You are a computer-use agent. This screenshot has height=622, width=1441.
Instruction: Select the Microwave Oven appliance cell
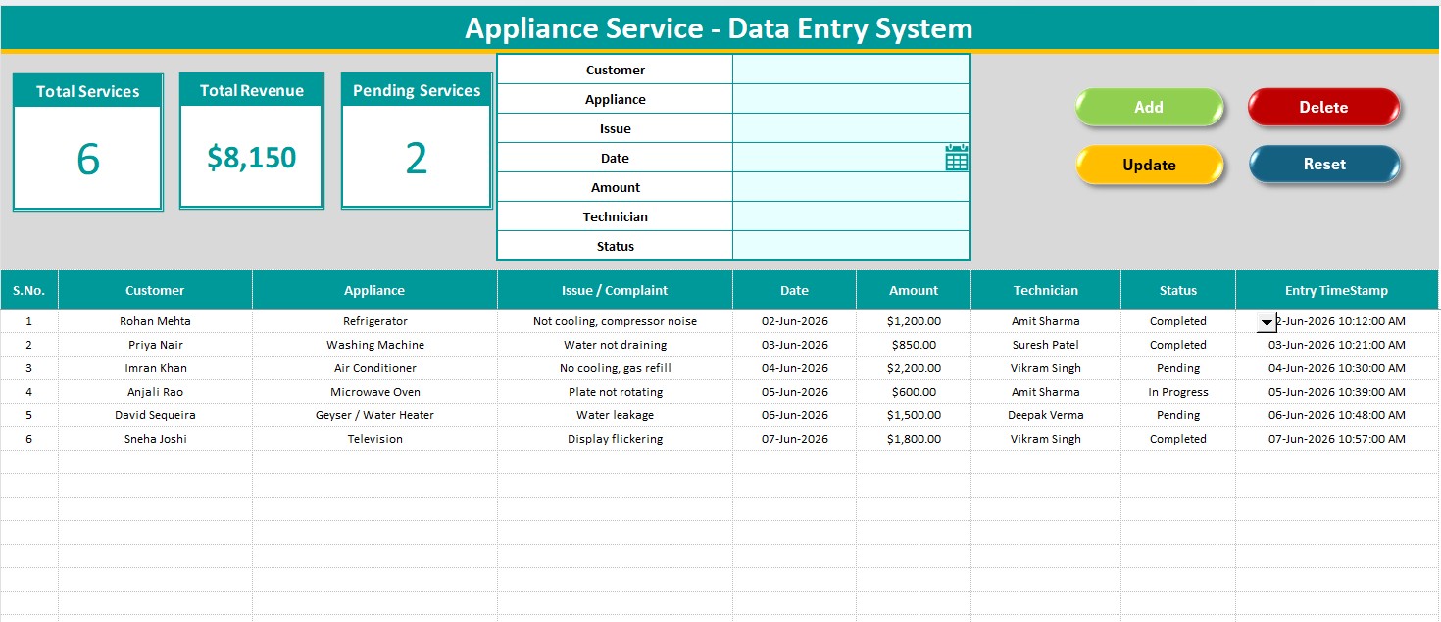point(374,392)
